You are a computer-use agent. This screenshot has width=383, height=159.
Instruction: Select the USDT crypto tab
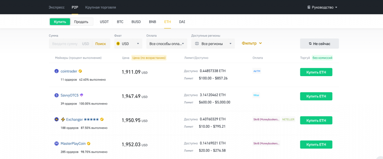[x=104, y=22]
